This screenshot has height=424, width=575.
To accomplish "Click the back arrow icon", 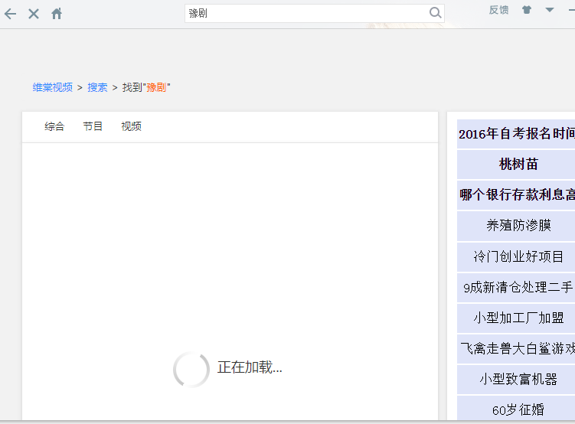I will (x=11, y=14).
